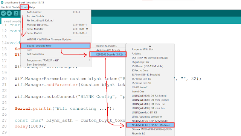Open the File menu
The height and width of the screenshot is (136, 241).
tap(3, 7)
